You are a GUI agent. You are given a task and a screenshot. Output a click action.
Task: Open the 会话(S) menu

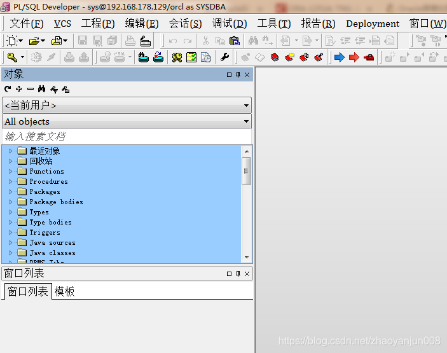point(185,24)
